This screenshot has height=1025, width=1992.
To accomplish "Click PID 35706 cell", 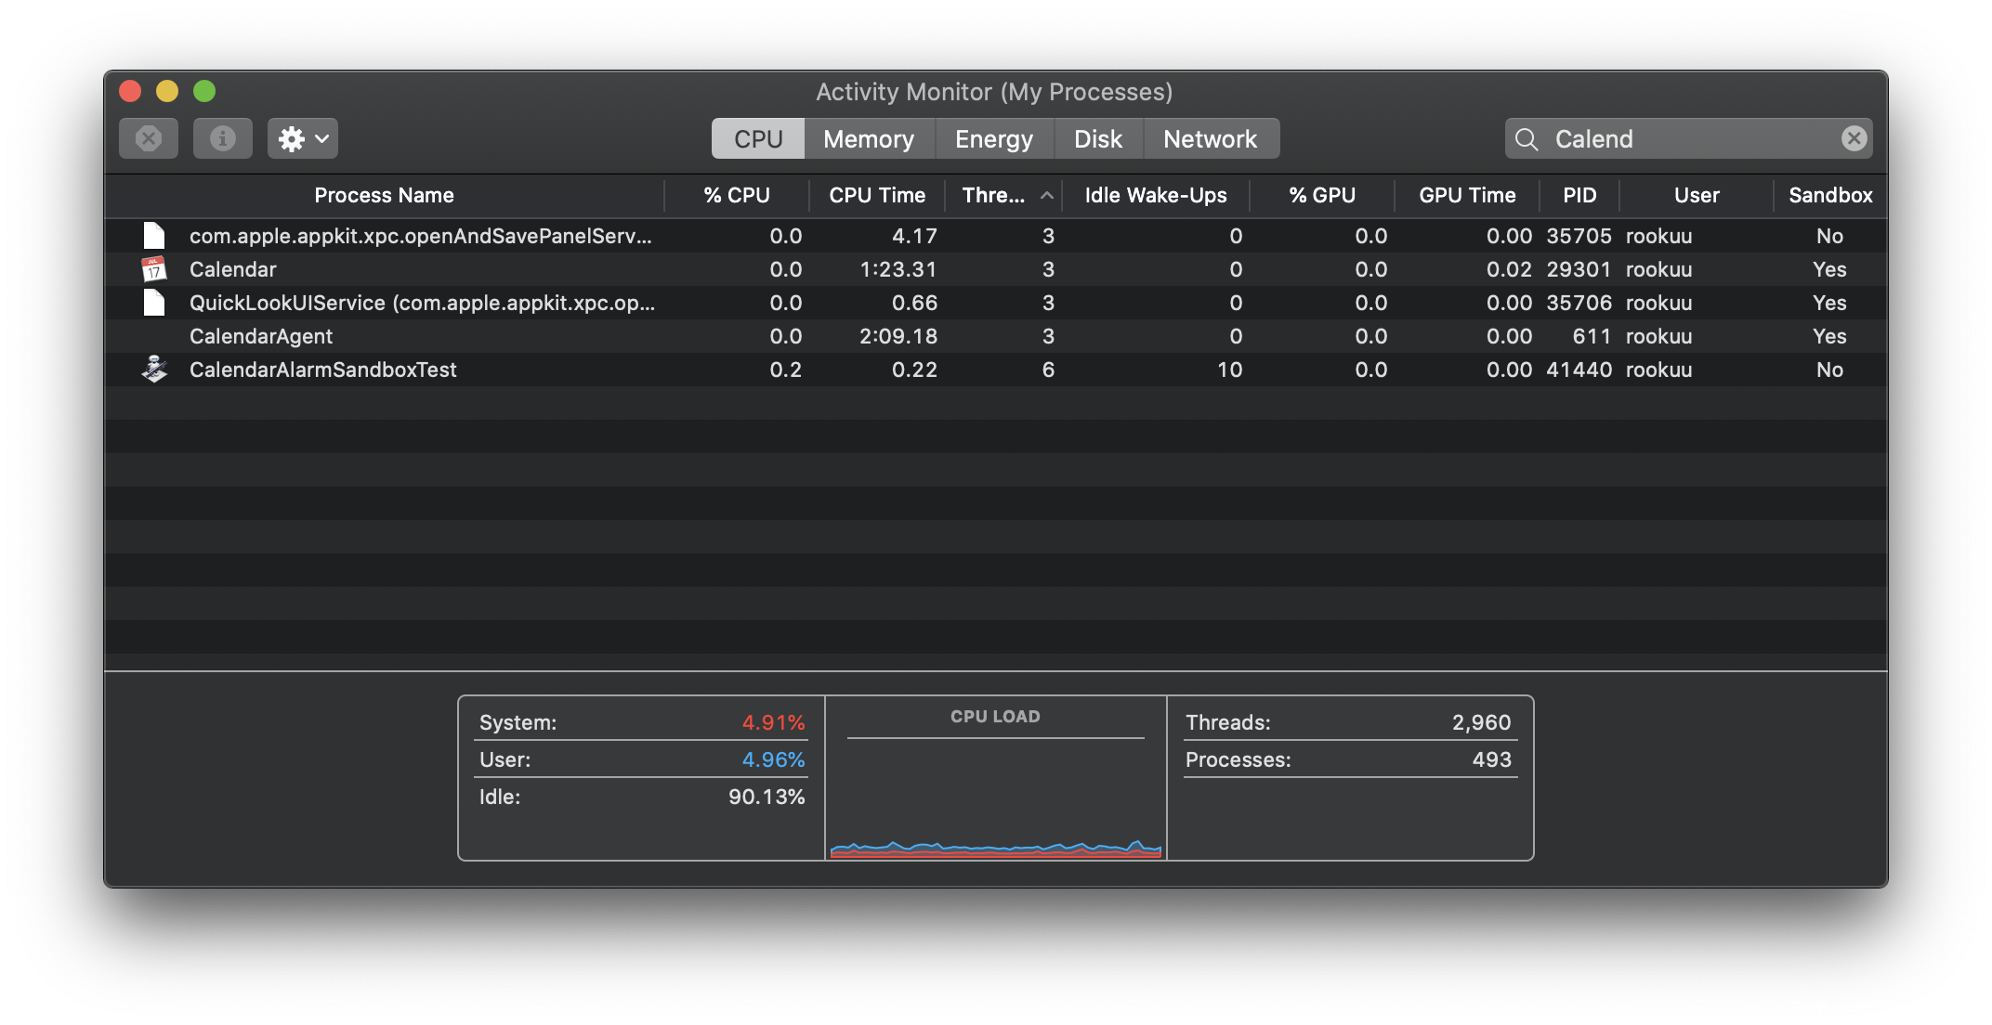I will tap(1579, 303).
